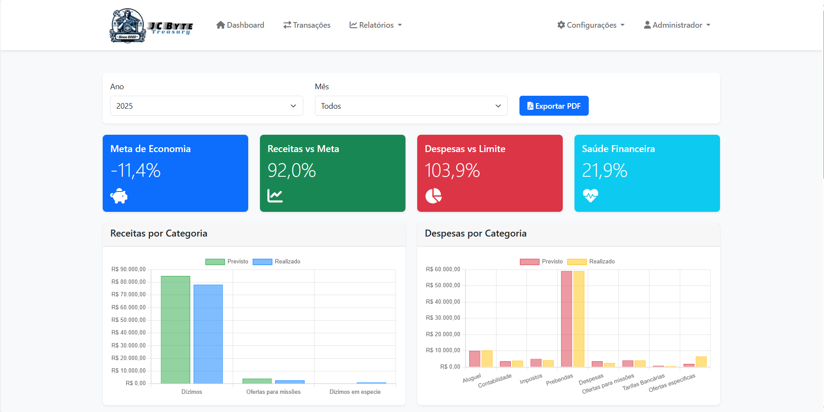Open the Configurações menu
Viewport: 824px width, 412px height.
(x=591, y=25)
